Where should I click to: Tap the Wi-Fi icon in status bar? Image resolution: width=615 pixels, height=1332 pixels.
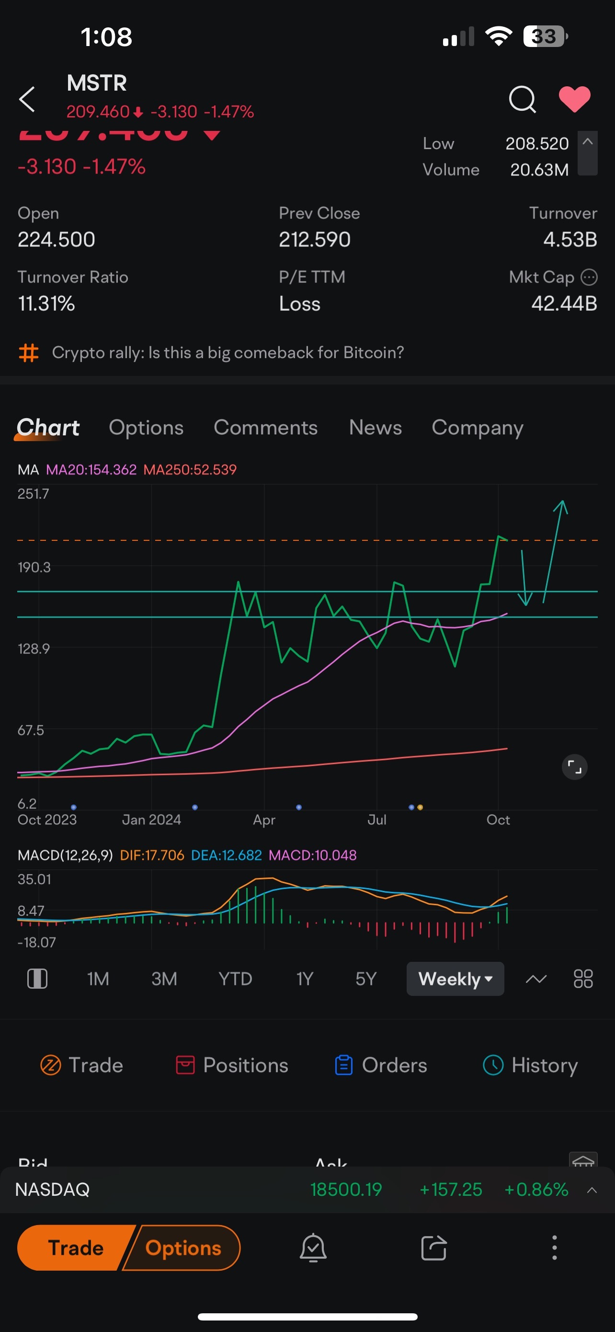pos(498,37)
